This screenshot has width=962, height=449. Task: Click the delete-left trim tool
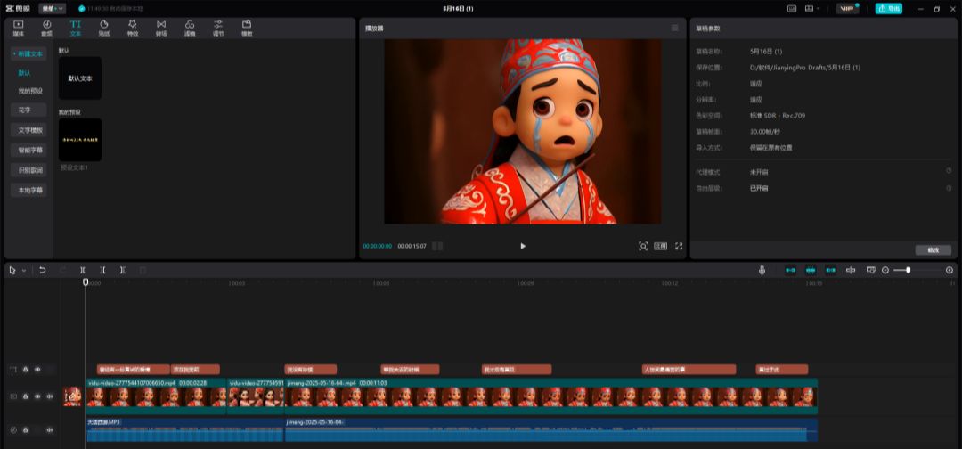[x=102, y=270]
